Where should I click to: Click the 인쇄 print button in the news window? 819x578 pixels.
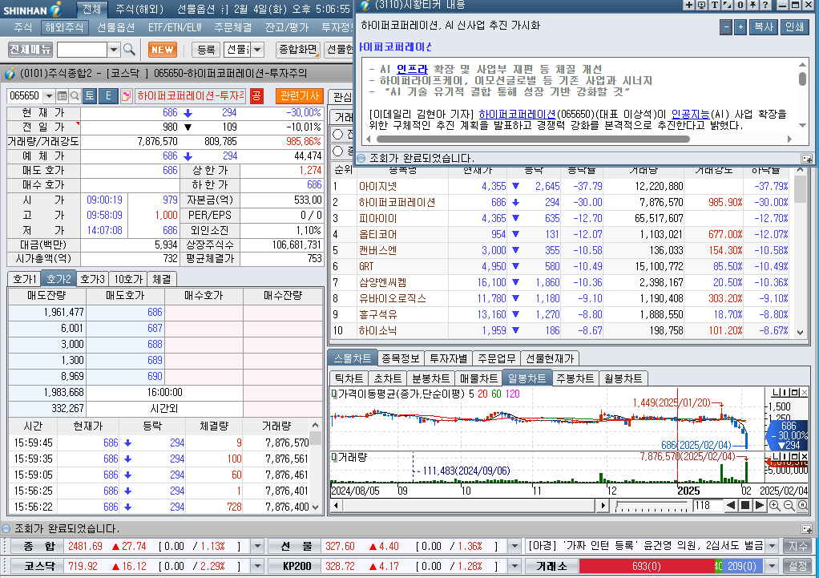click(795, 27)
